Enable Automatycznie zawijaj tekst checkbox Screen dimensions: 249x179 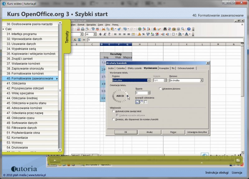(x=114, y=111)
